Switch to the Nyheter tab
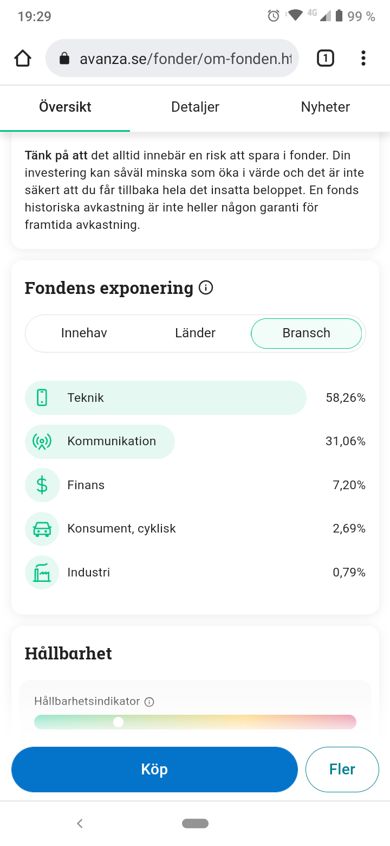Image resolution: width=390 pixels, height=846 pixels. (x=325, y=107)
